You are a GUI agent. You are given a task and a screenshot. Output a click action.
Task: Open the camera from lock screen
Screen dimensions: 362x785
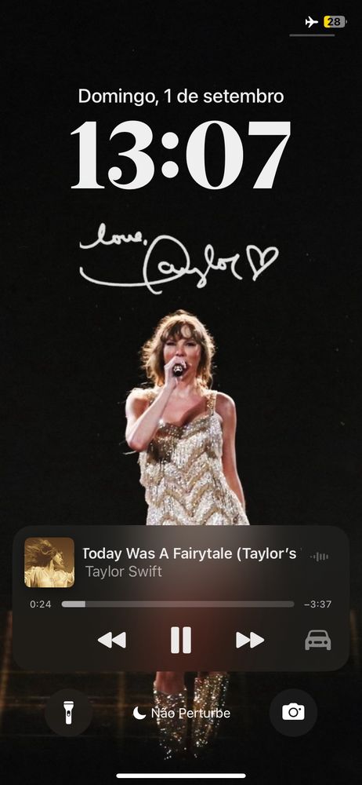click(x=293, y=712)
